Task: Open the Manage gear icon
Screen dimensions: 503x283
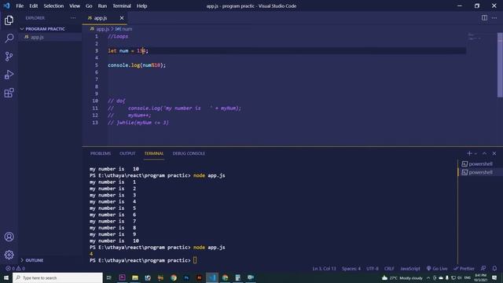Action: (9, 255)
